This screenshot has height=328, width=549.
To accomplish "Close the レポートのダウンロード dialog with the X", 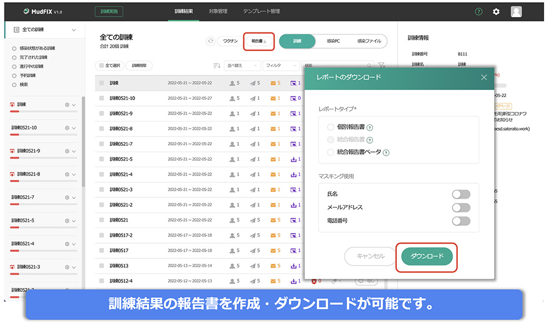I will (x=484, y=77).
